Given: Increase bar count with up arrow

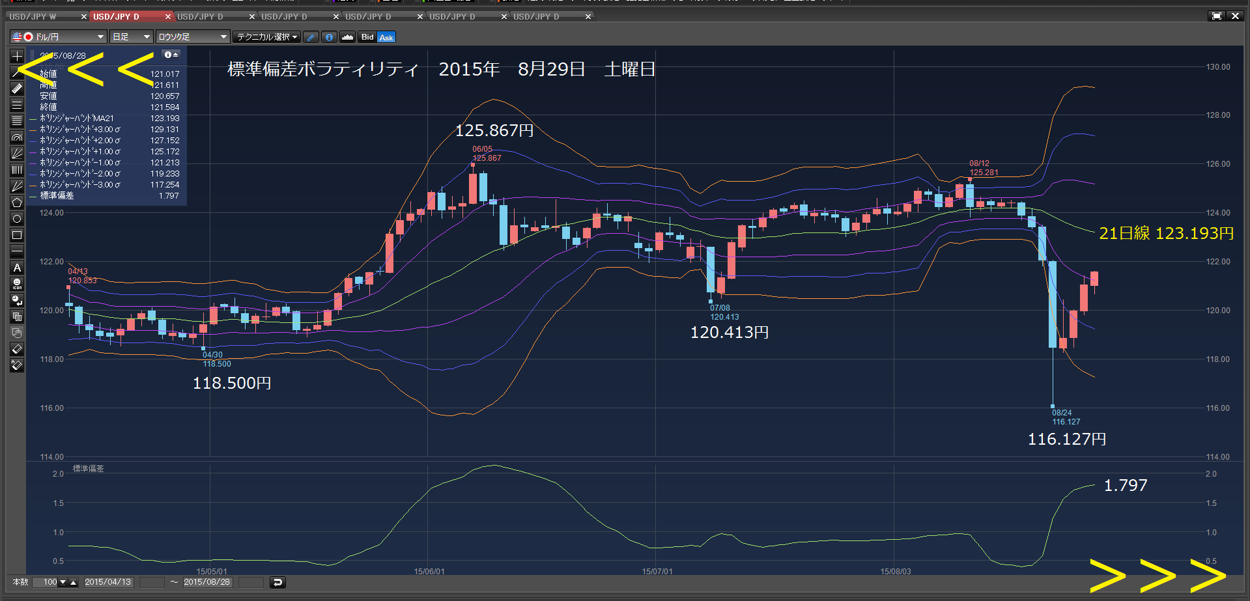Looking at the screenshot, I should click(x=74, y=582).
